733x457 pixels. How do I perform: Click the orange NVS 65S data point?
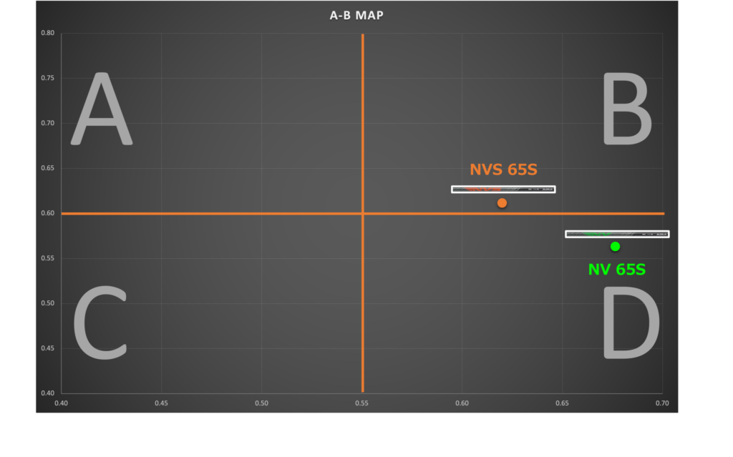[x=502, y=203]
